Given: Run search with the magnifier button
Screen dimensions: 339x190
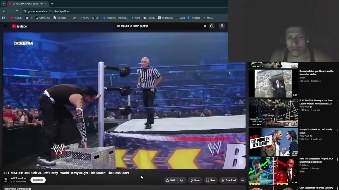Looking at the screenshot, I should pos(212,26).
